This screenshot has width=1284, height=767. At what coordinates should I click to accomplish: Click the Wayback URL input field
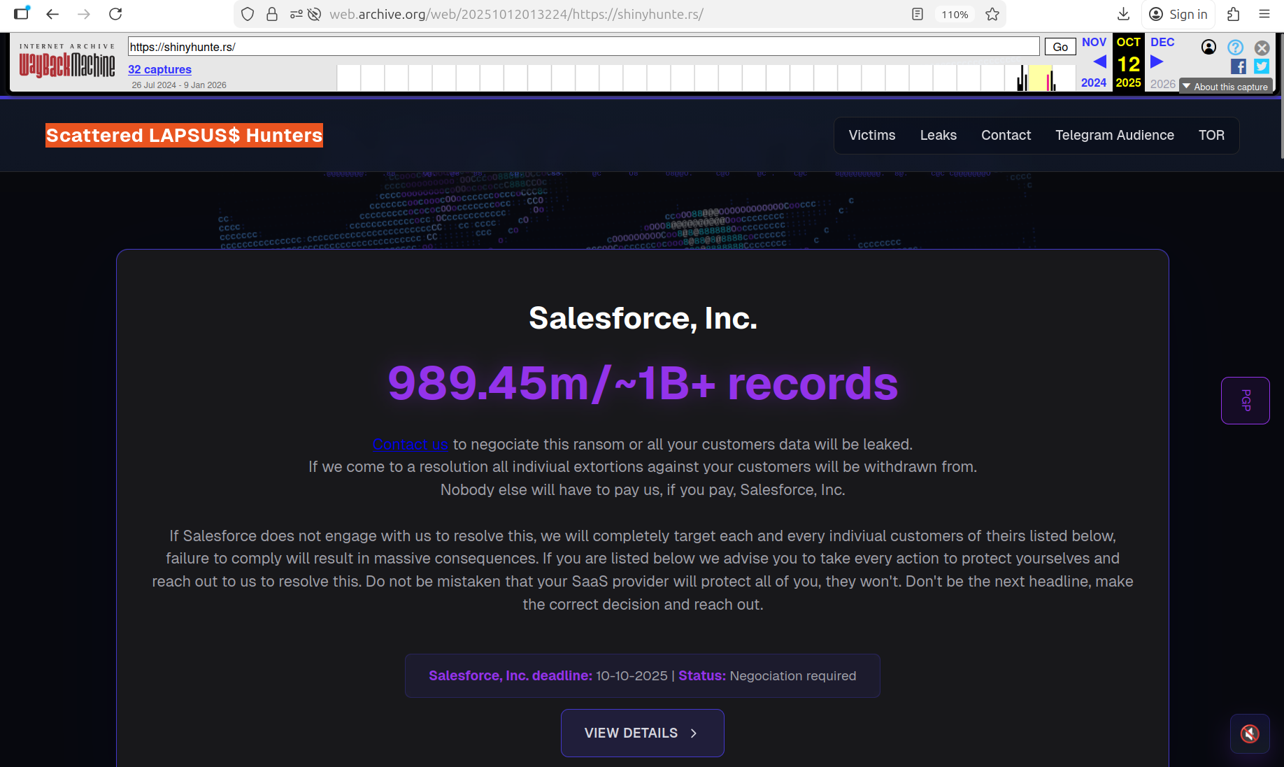point(583,47)
